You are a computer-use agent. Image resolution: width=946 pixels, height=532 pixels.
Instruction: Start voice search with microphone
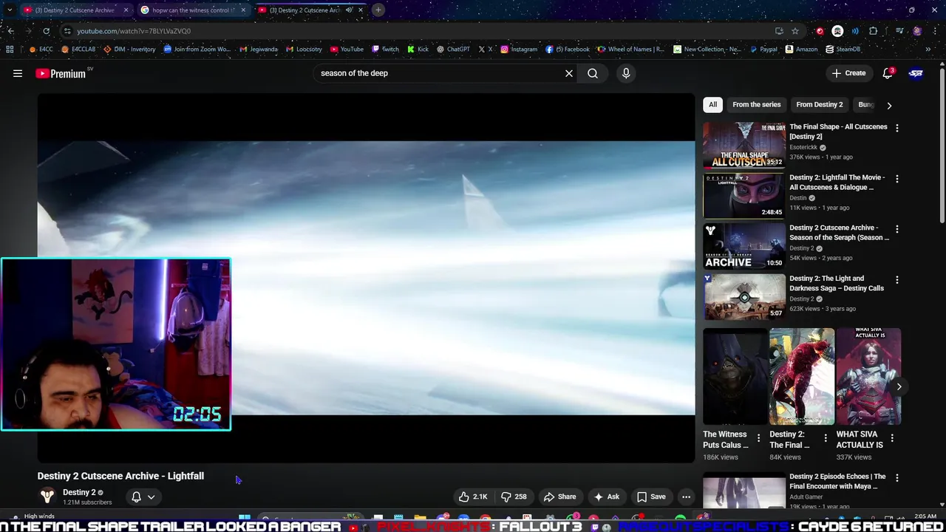(x=626, y=73)
